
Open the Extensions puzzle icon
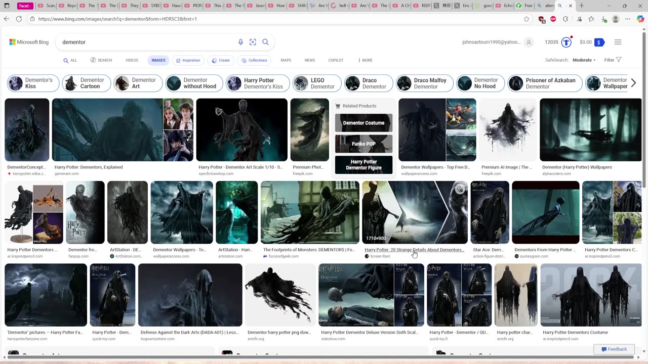point(565,19)
